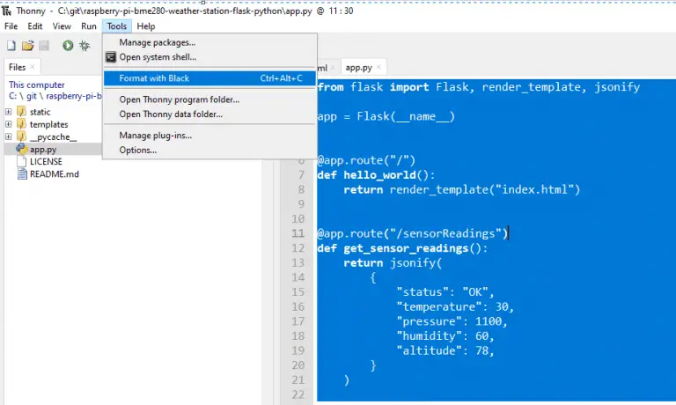The height and width of the screenshot is (405, 676).
Task: Click the Debug bug icon
Action: 84,45
